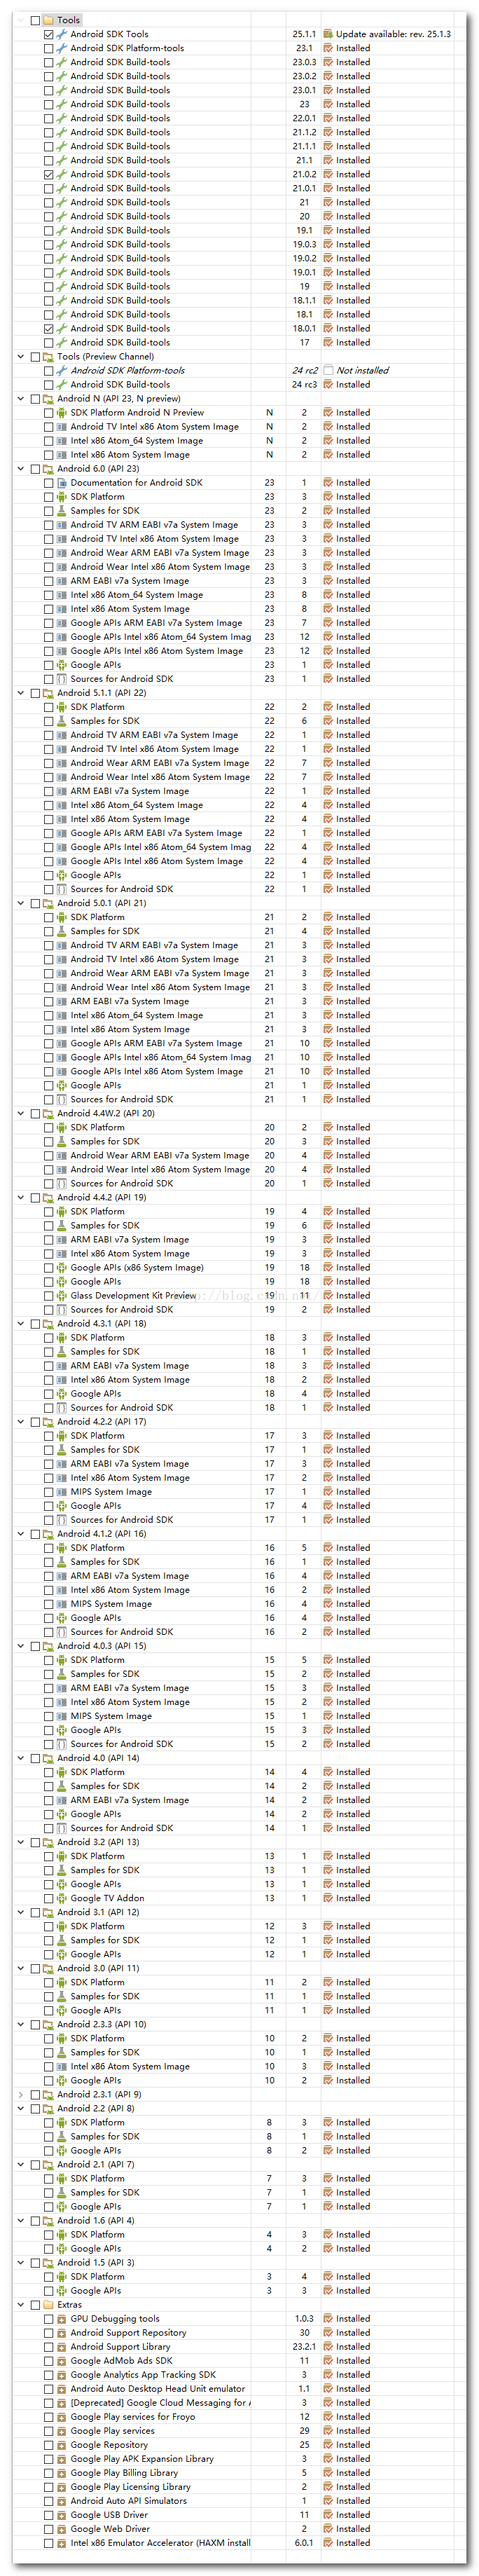
Task: Click the Intel x86 Emulator Accelerator package icon
Action: (x=62, y=2542)
